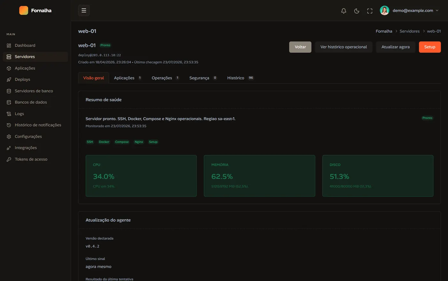Click the Fornalha logo icon
Screen dimensions: 448x281
(24, 11)
